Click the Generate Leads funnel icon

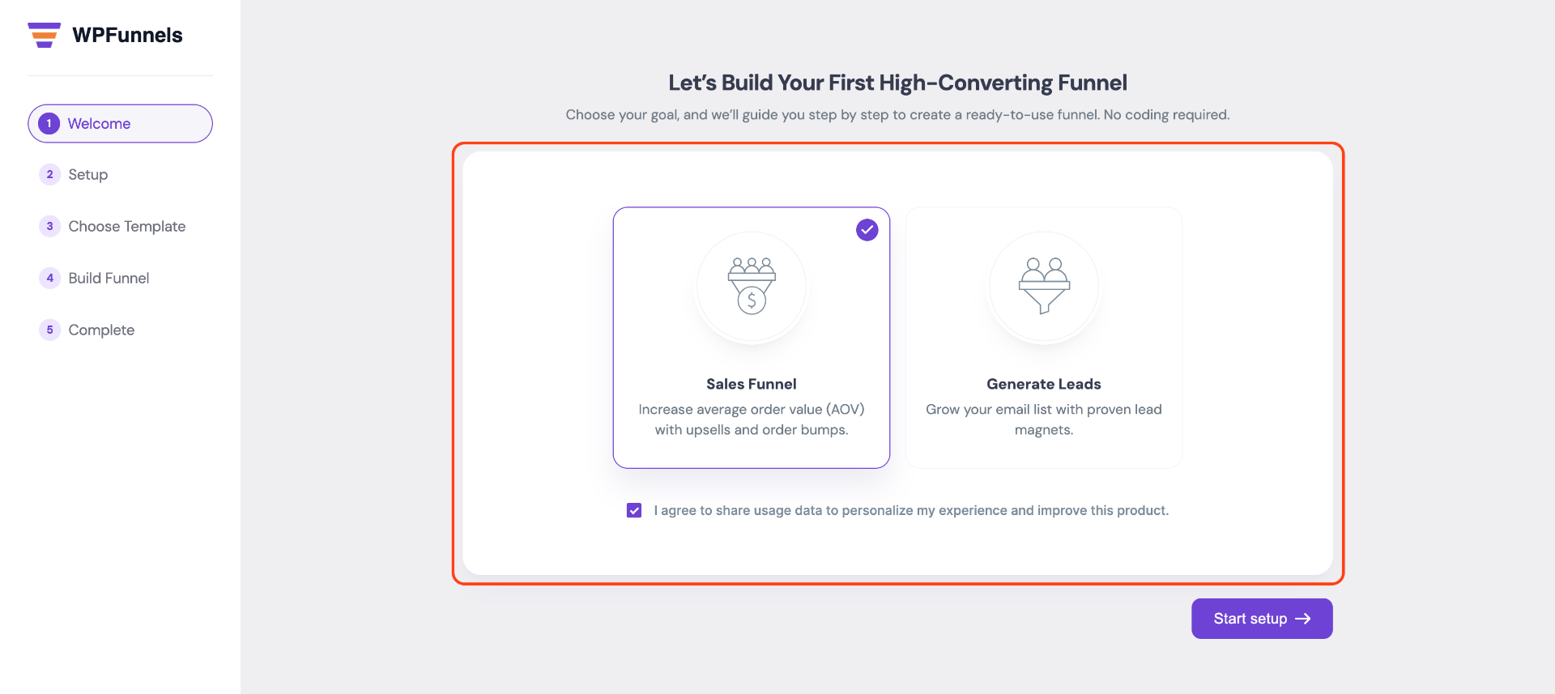[1044, 287]
